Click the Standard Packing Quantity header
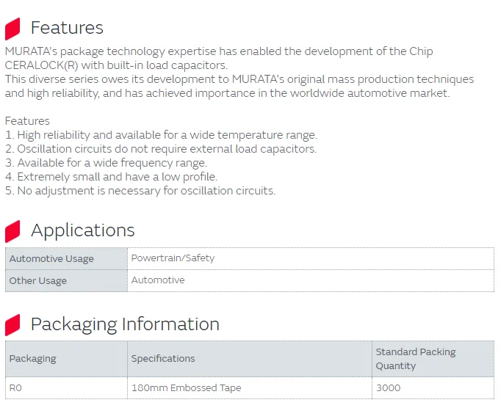Image resolution: width=501 pixels, height=408 pixels. pyautogui.click(x=416, y=359)
